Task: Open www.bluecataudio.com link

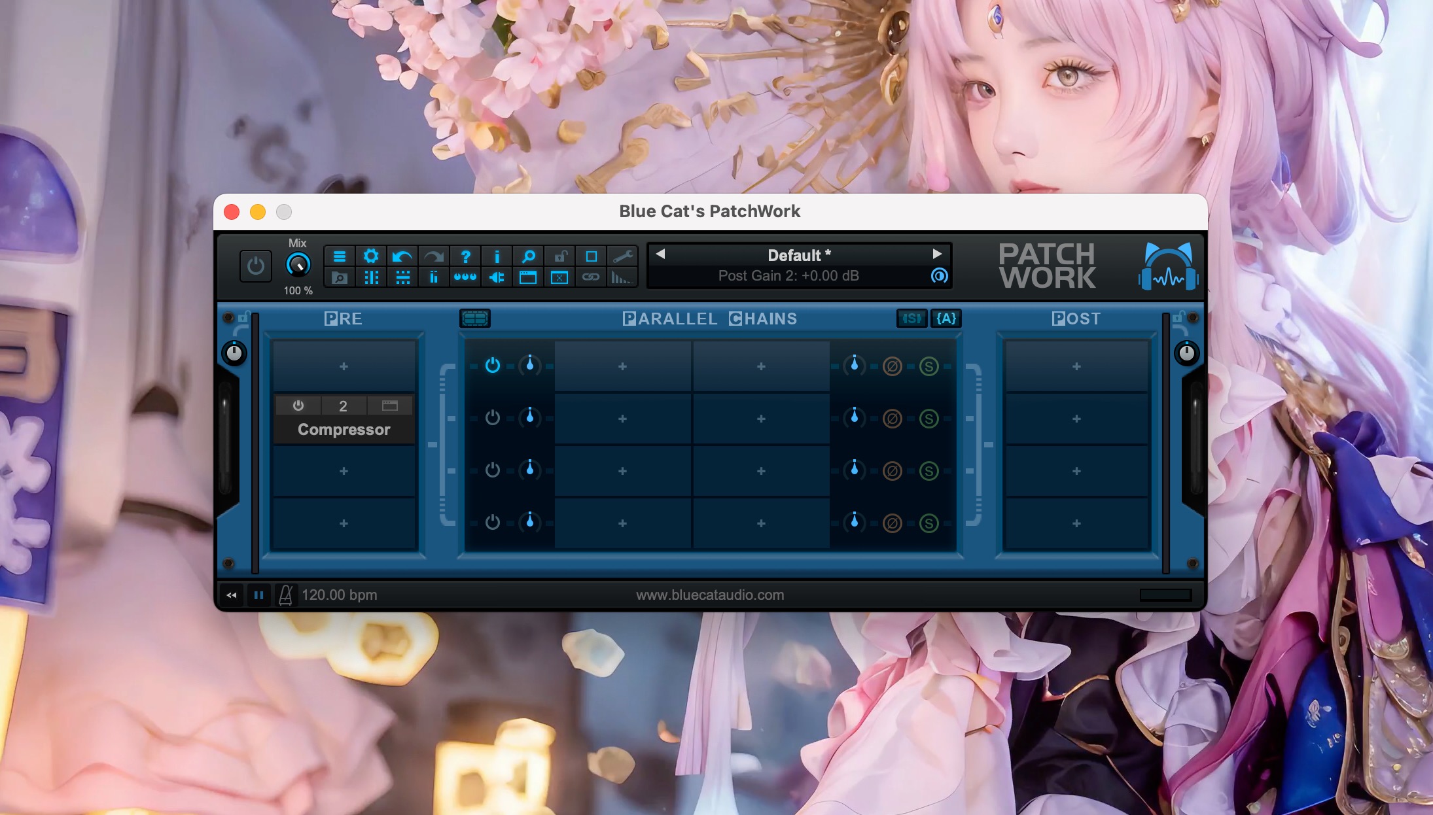Action: pyautogui.click(x=710, y=595)
